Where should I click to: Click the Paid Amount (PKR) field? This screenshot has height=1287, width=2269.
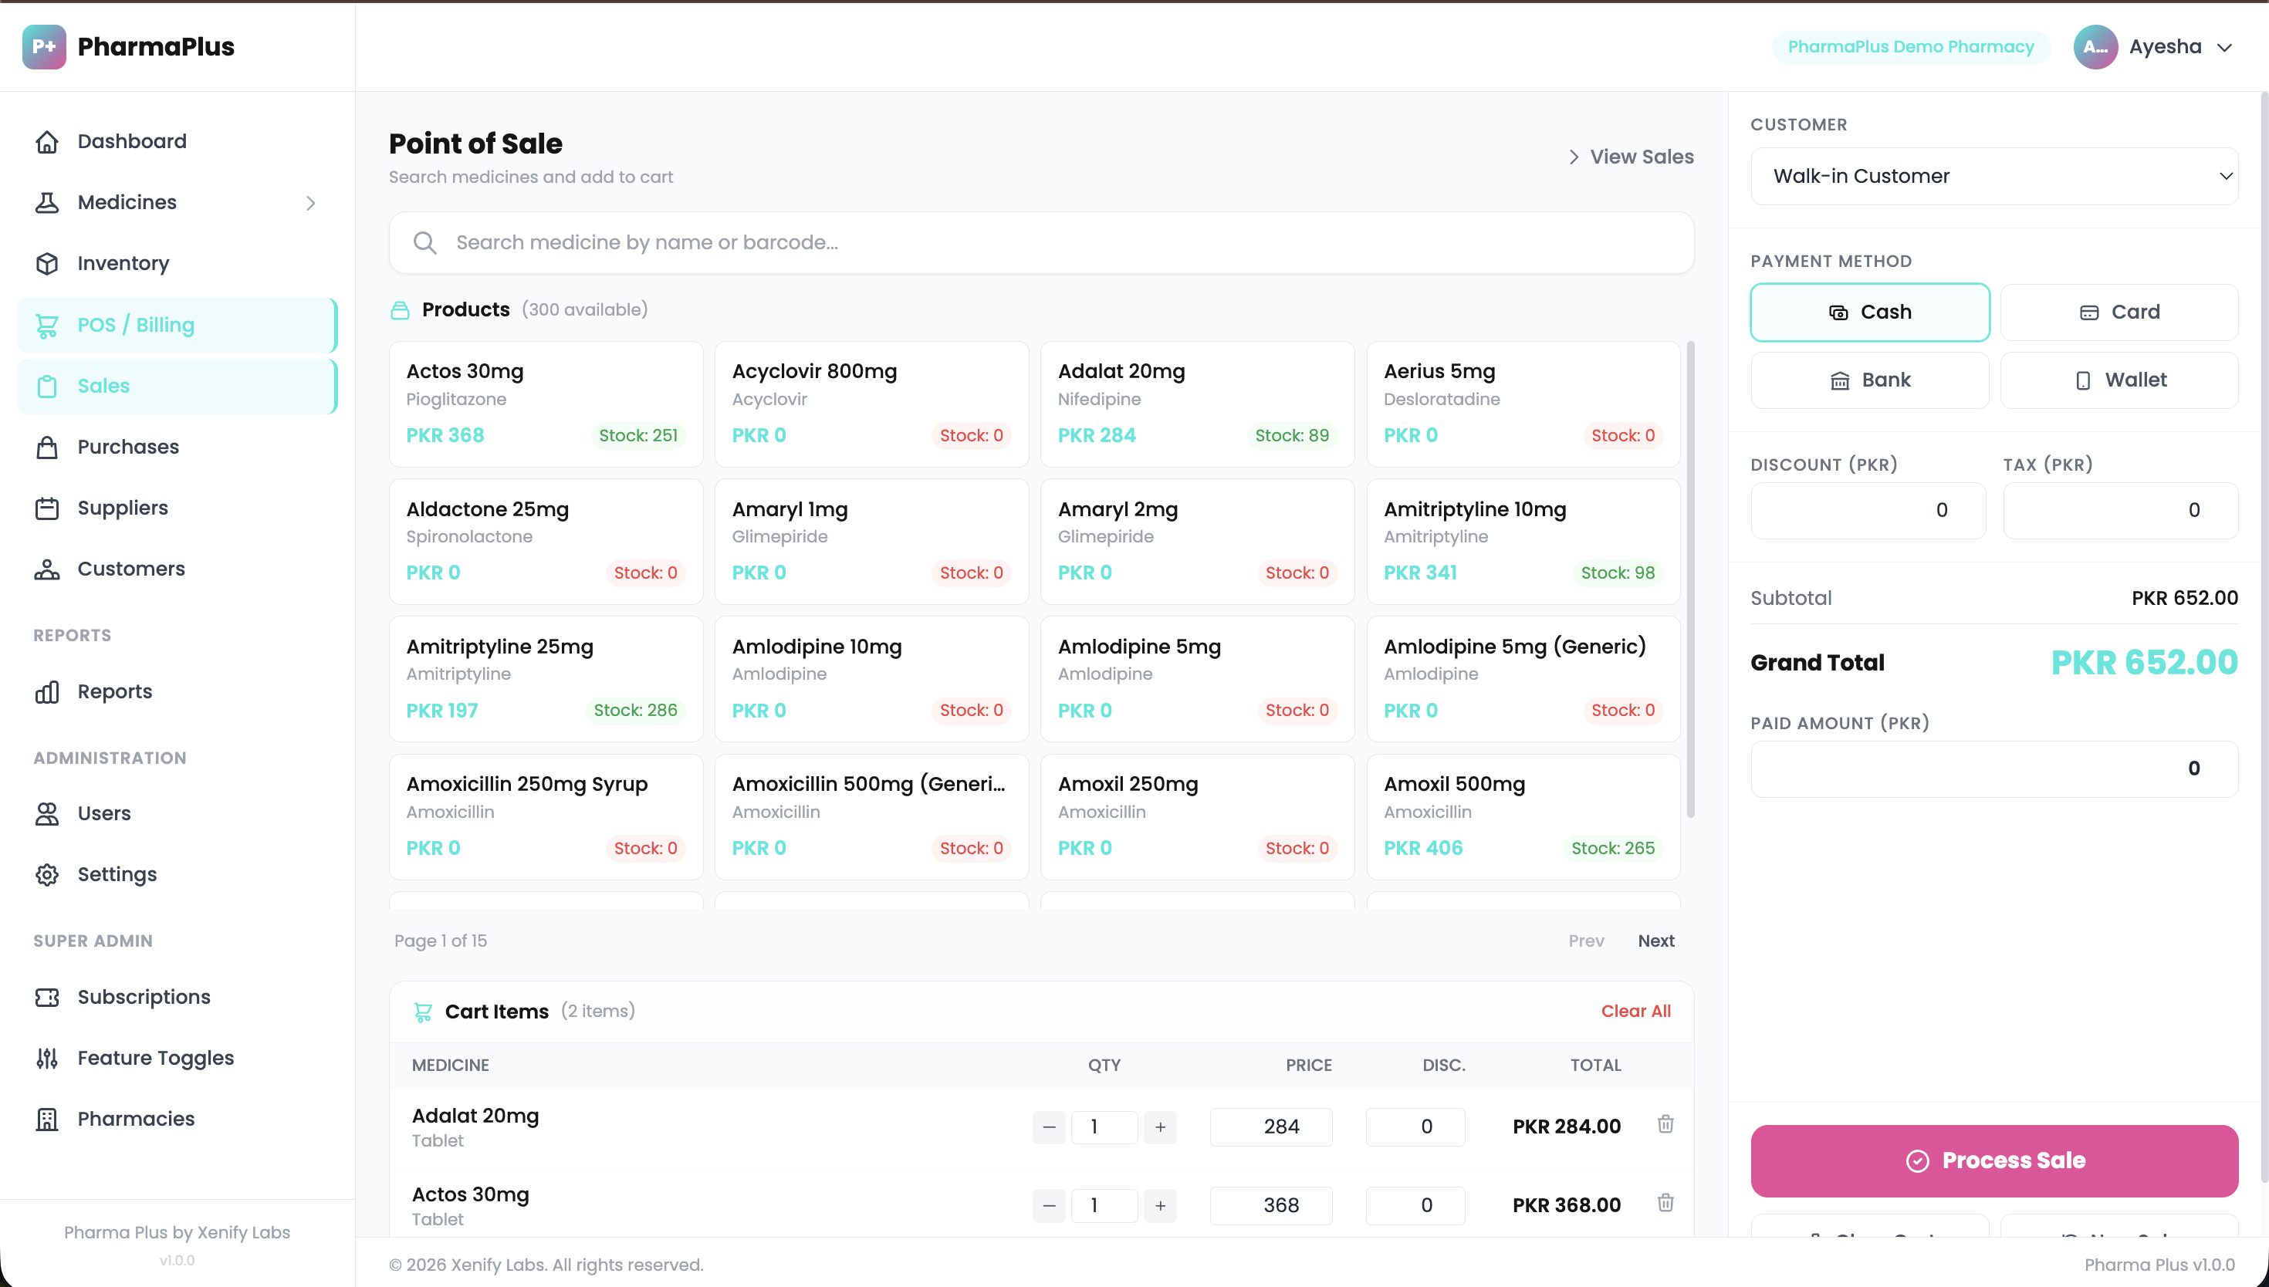pos(1994,769)
